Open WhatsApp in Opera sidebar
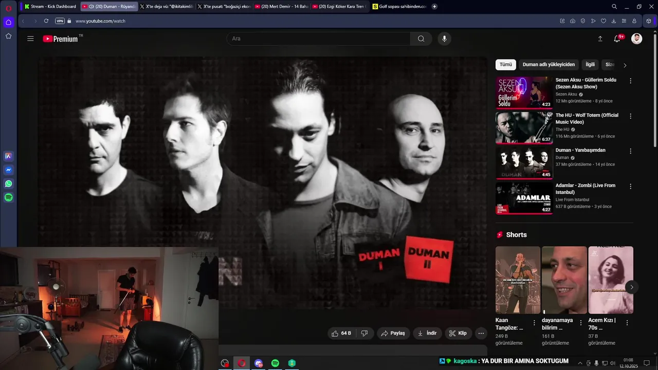 [x=8, y=183]
